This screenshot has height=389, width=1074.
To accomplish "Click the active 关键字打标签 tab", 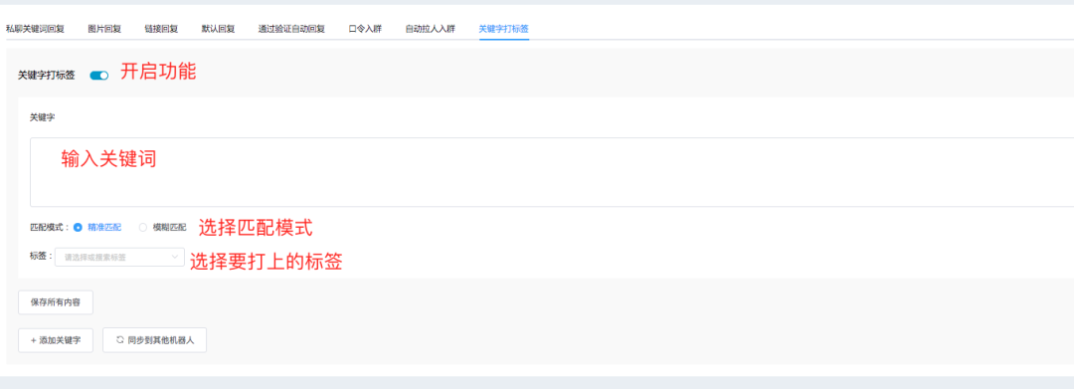I will tap(503, 29).
